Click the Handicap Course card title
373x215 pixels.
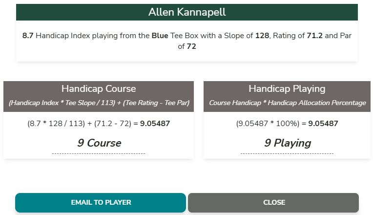point(99,89)
